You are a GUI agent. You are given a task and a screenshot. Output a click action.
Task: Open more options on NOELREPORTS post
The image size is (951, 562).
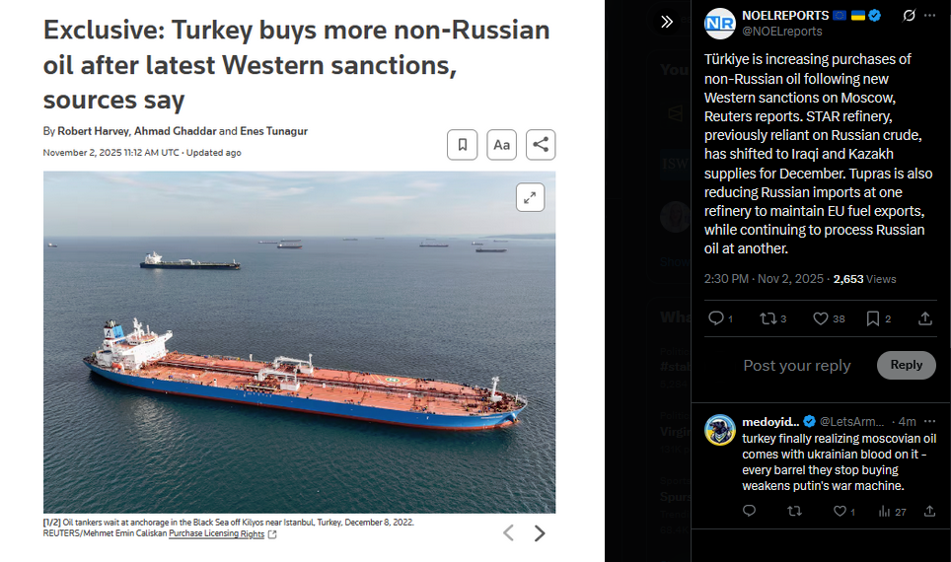pyautogui.click(x=929, y=16)
